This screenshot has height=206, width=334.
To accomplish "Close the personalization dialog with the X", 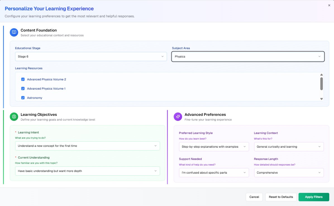I will (329, 5).
